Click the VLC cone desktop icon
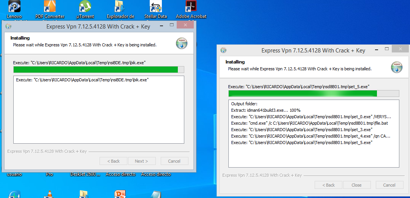Image resolution: width=410 pixels, height=198 pixels. (x=49, y=195)
